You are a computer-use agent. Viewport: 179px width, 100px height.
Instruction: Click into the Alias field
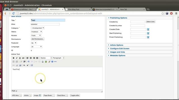tap(45, 24)
